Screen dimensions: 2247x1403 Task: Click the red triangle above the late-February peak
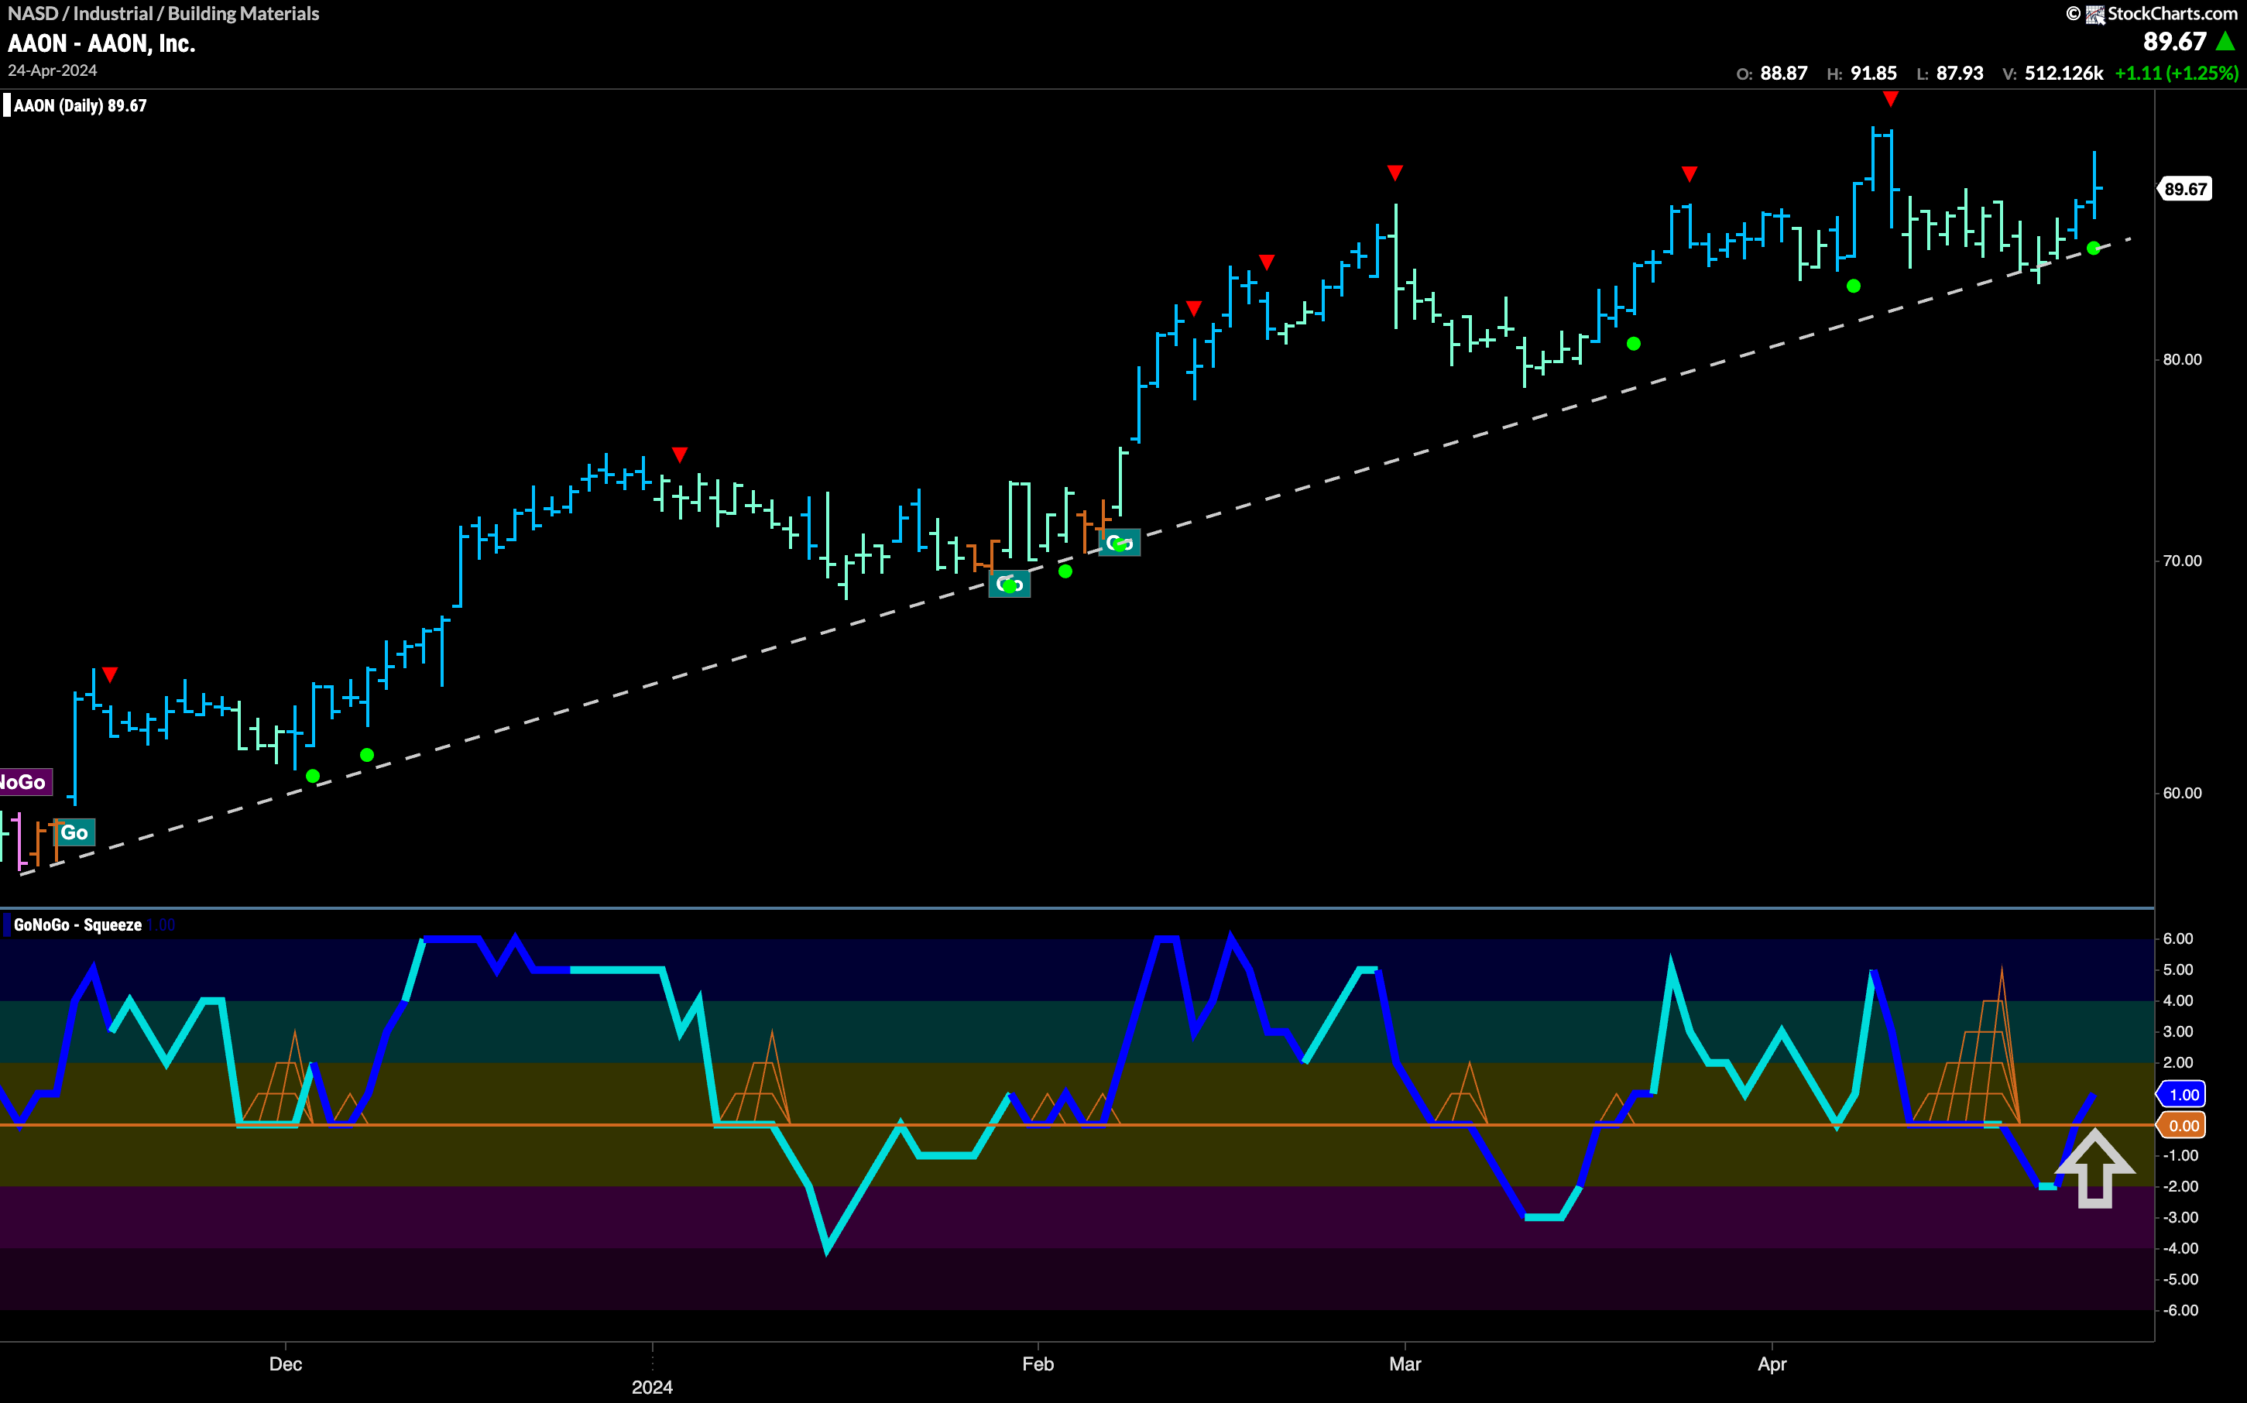1395,173
